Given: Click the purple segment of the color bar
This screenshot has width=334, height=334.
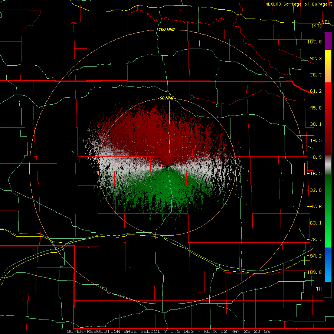Looking at the screenshot, I should coord(328,41).
